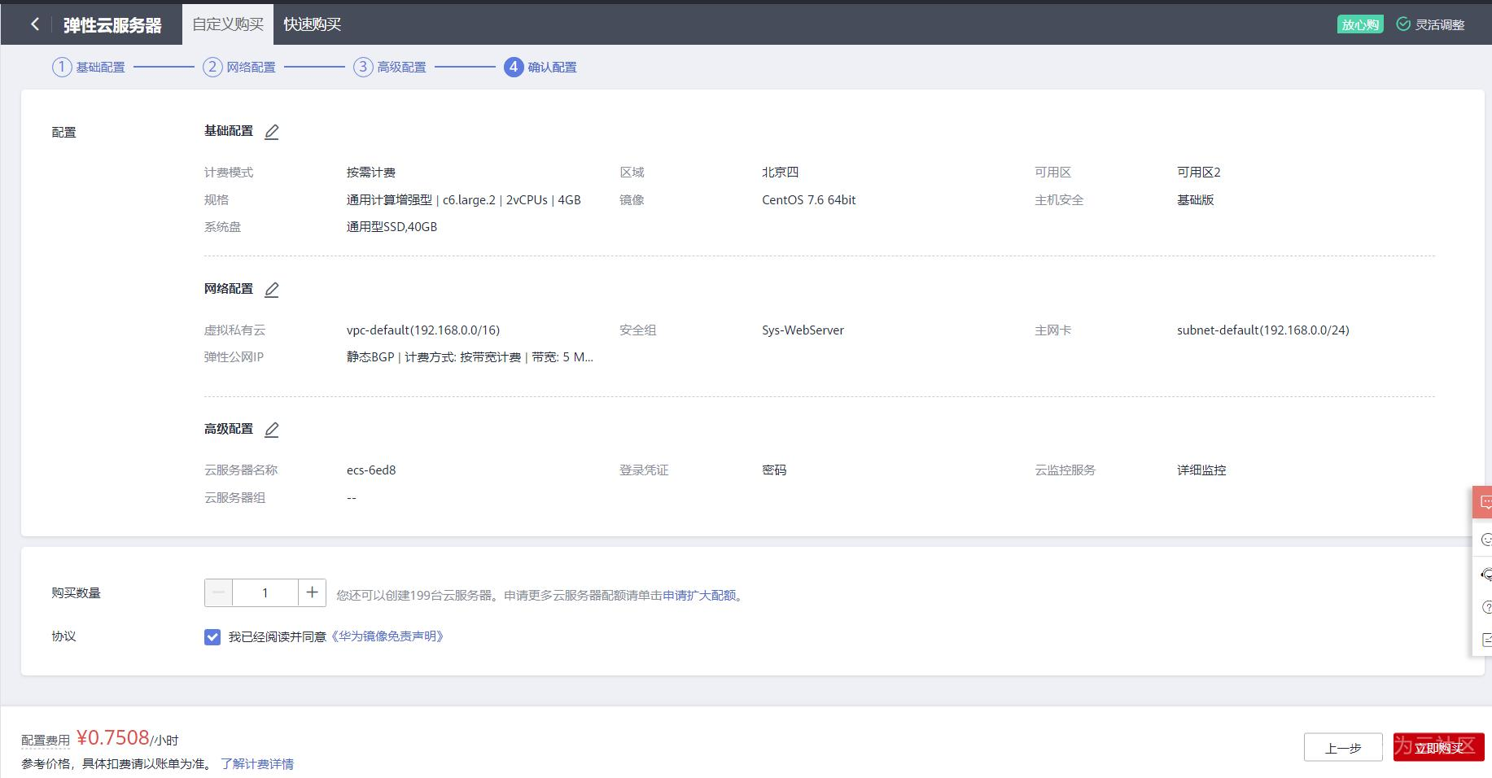The height and width of the screenshot is (778, 1492).
Task: Click the 灵活调整 check-circle icon
Action: pos(1403,24)
